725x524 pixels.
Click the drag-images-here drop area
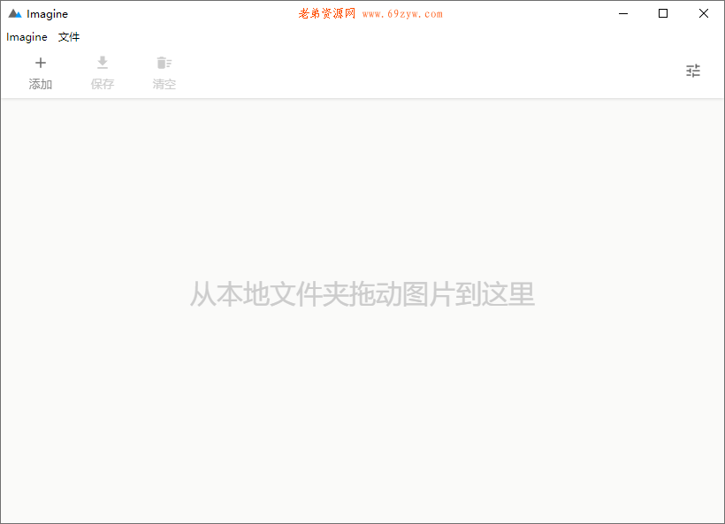pyautogui.click(x=362, y=296)
